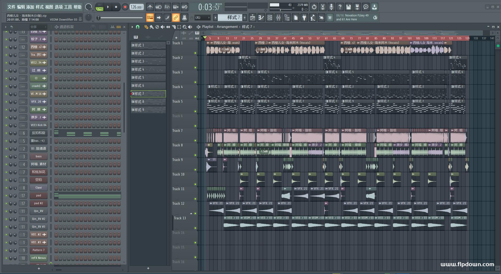Open the pattern selector dropdown 样式 7
This screenshot has height=274, width=501.
[x=230, y=17]
